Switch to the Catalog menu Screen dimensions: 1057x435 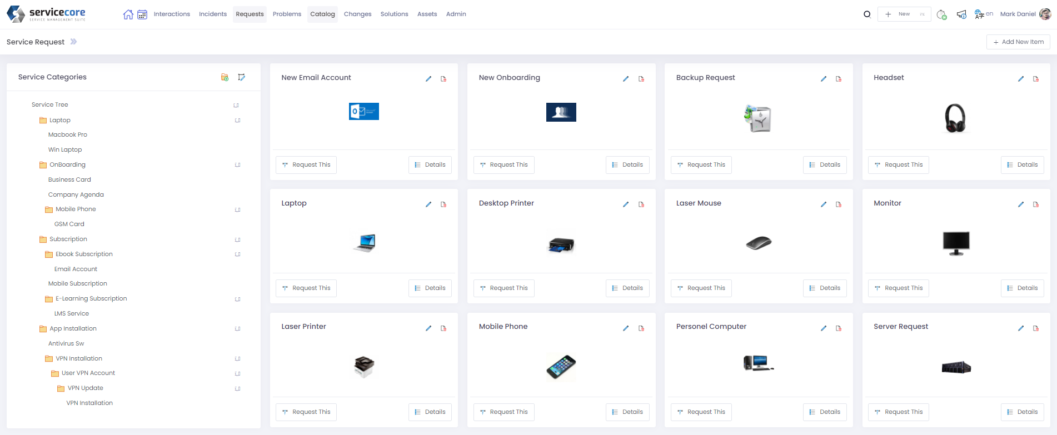322,14
